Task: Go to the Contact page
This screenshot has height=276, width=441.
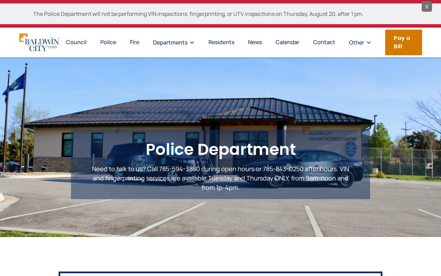Action: (324, 42)
